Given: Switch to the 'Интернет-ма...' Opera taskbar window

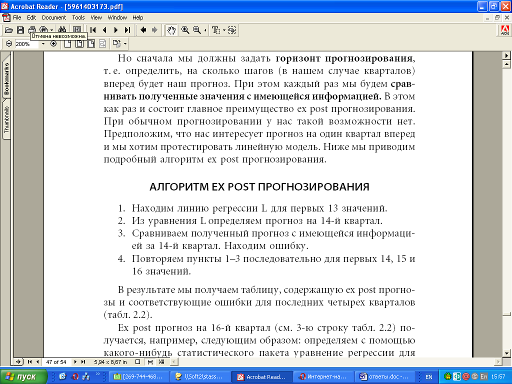Looking at the screenshot, I should [324, 377].
